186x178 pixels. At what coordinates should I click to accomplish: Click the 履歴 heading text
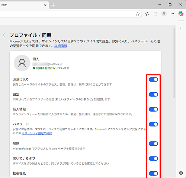click(x=16, y=144)
